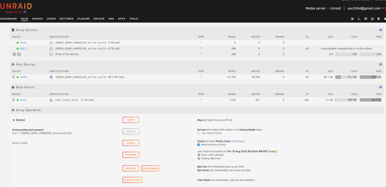Toggle Array Devices list view icon
Screen dimensions: 386x187
[380, 30]
